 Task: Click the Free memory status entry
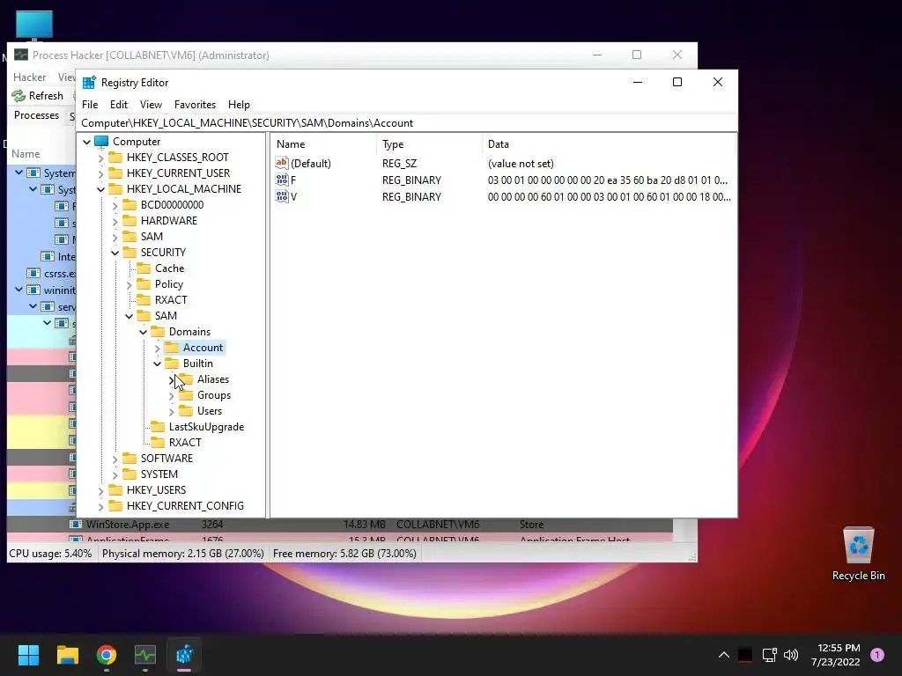click(344, 554)
